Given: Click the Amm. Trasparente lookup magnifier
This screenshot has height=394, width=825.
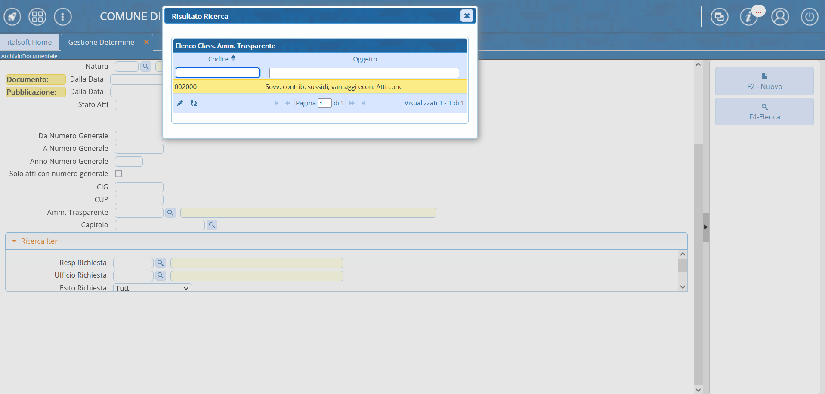Looking at the screenshot, I should 170,213.
